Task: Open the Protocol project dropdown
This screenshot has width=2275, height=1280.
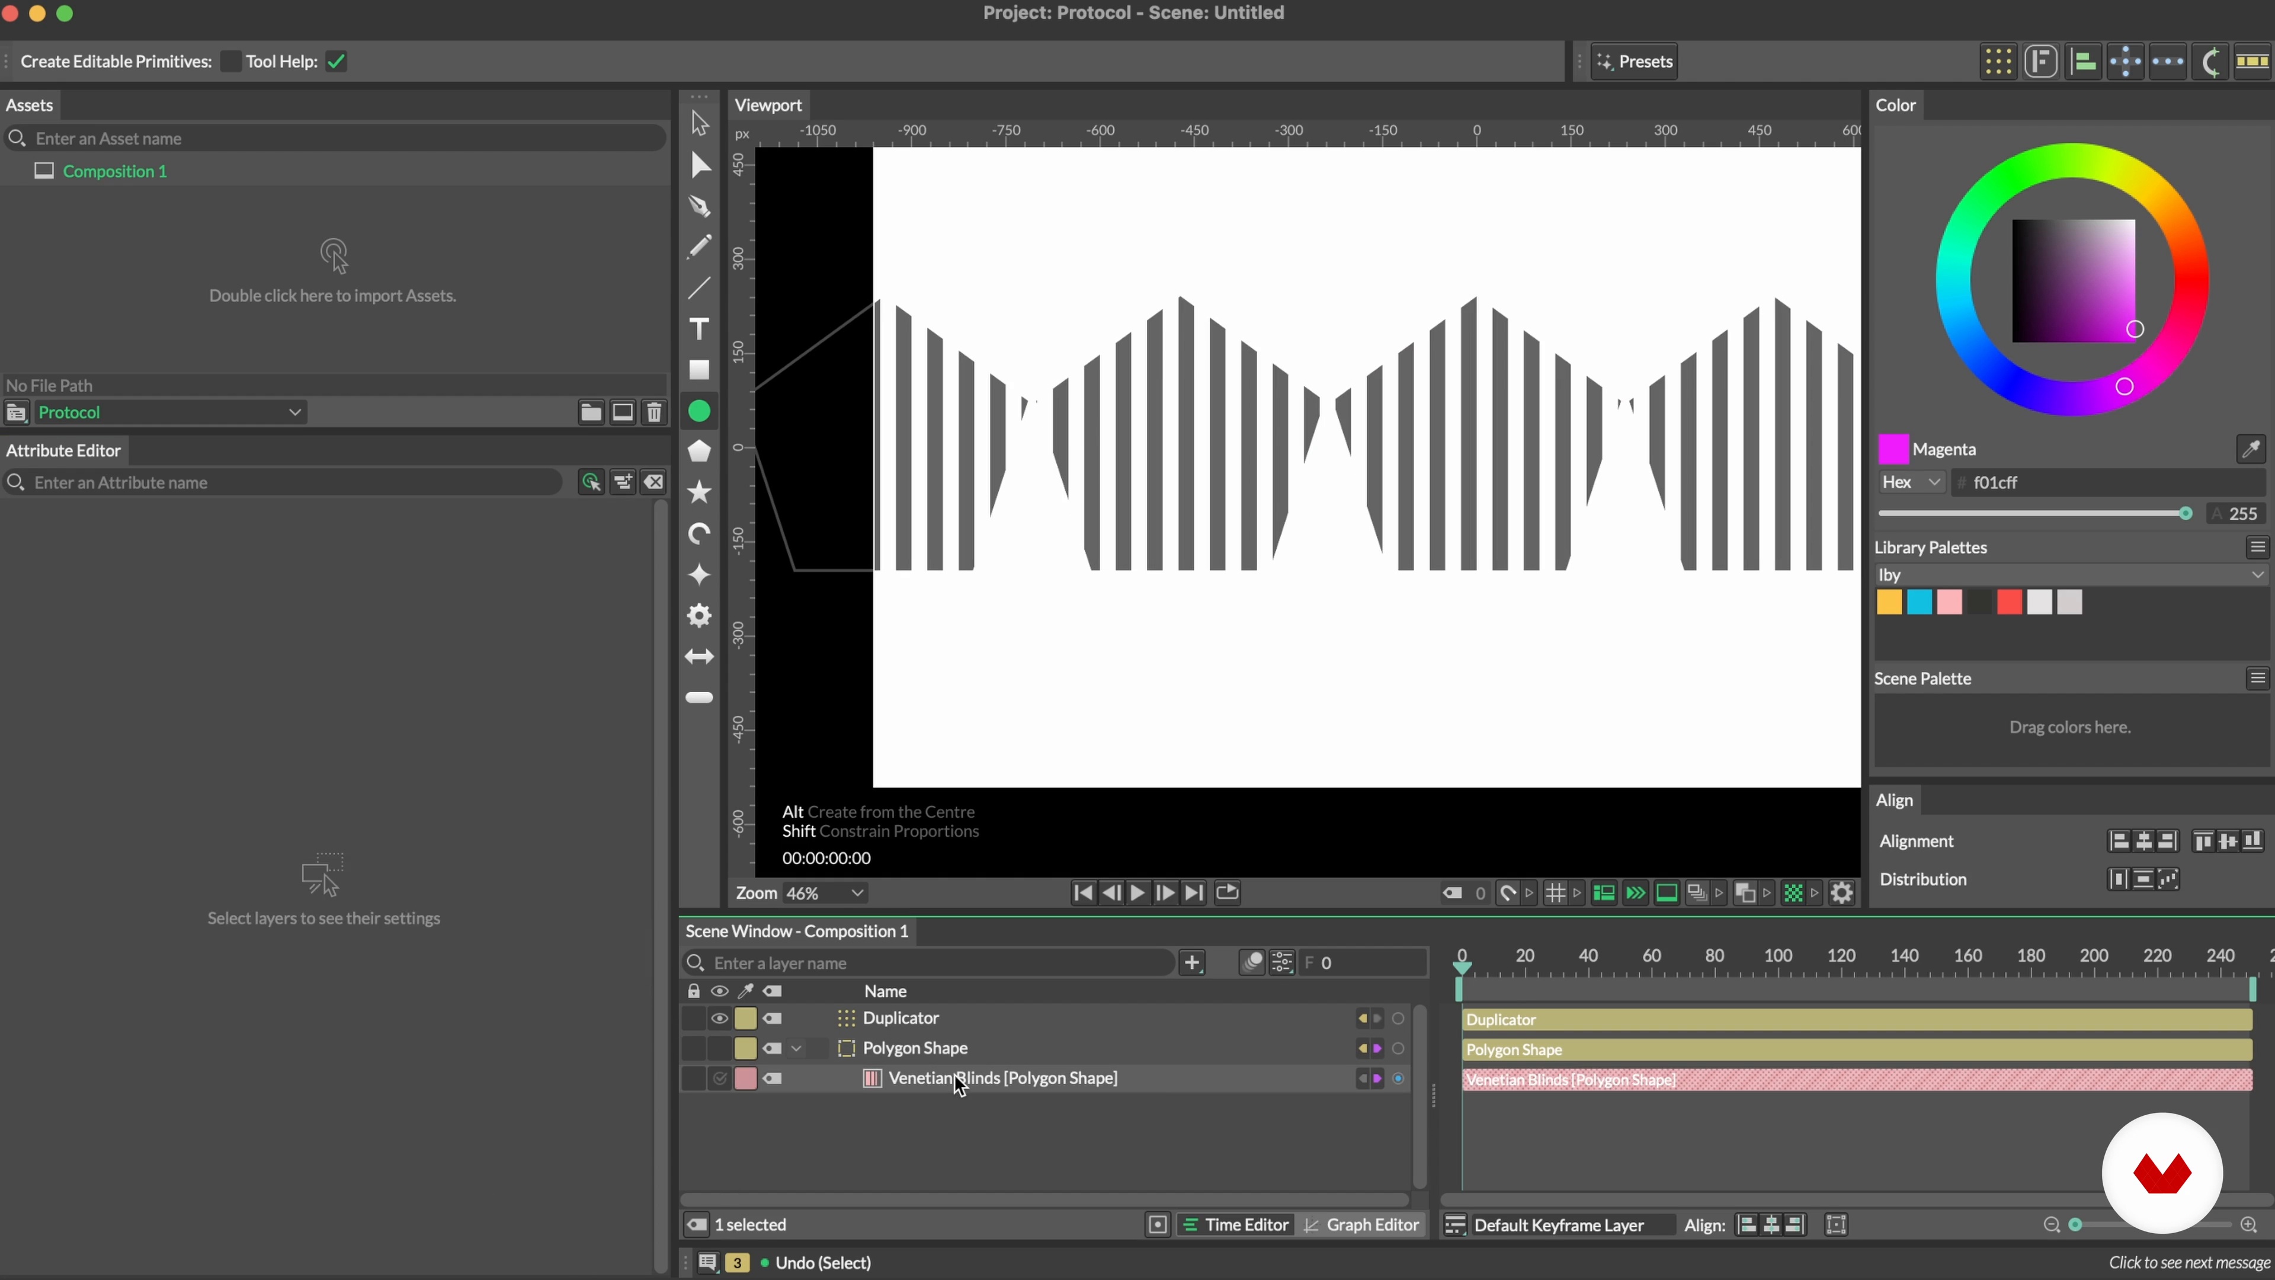Action: point(171,412)
